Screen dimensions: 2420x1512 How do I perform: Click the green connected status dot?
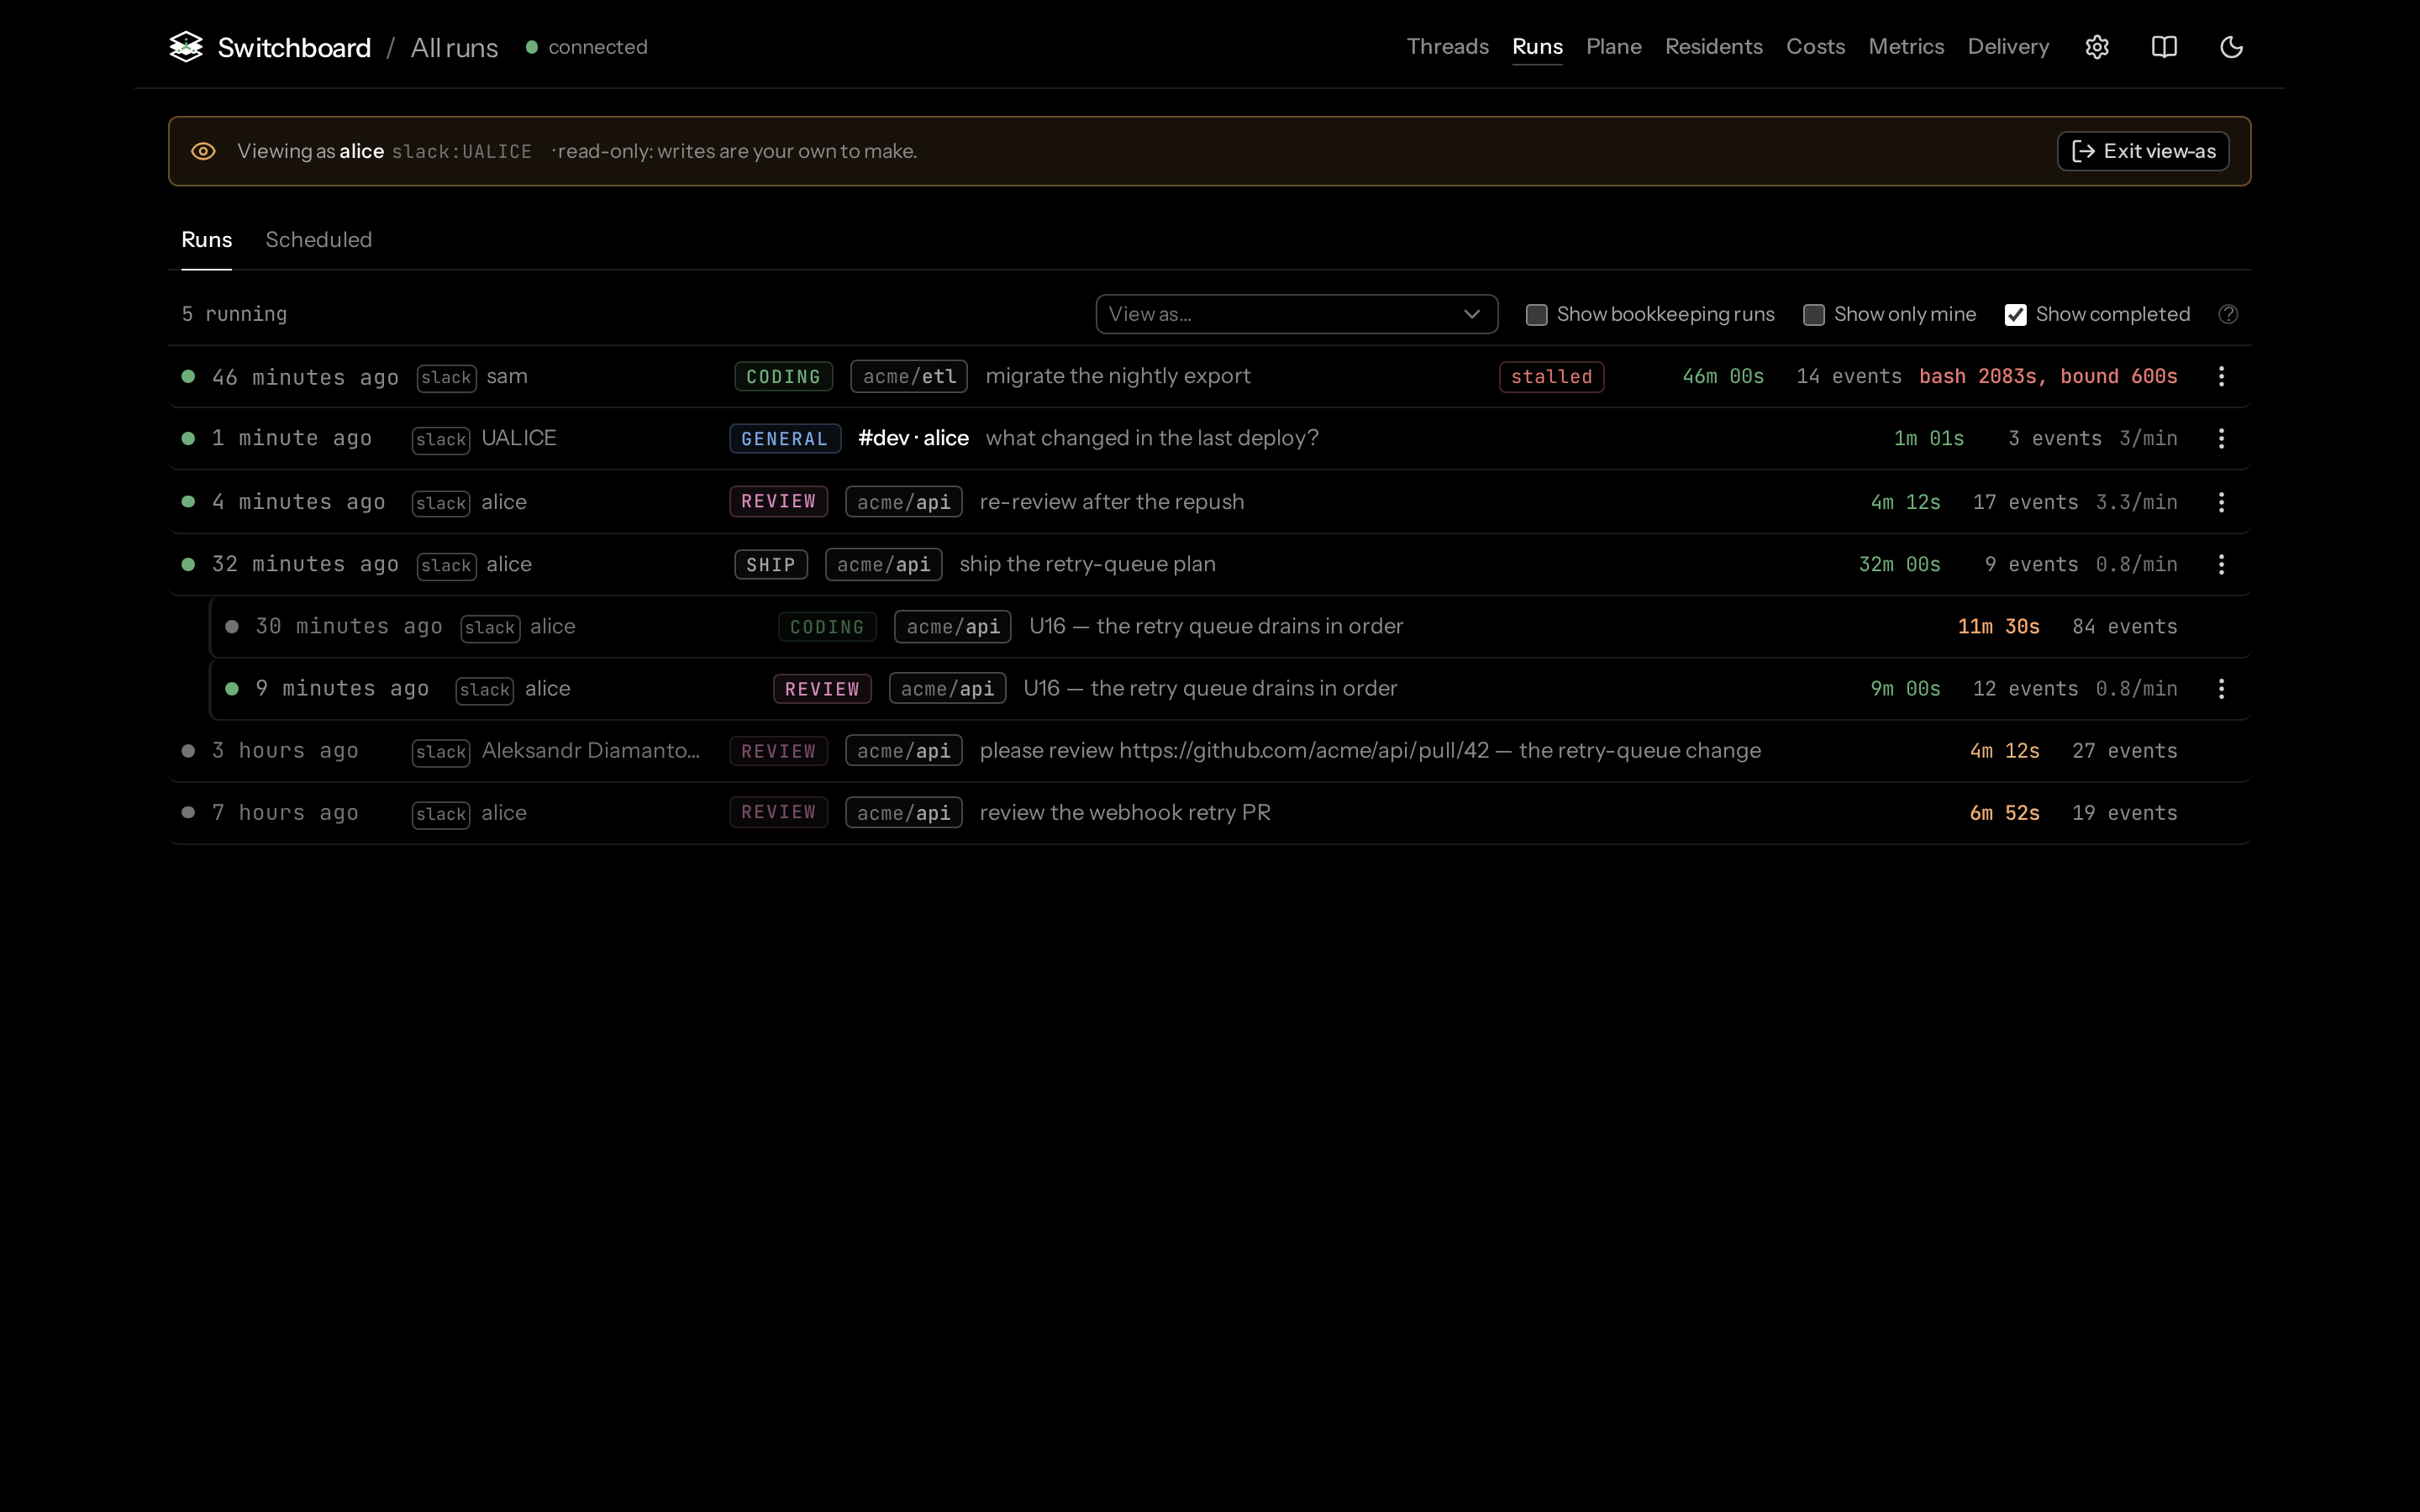(532, 47)
